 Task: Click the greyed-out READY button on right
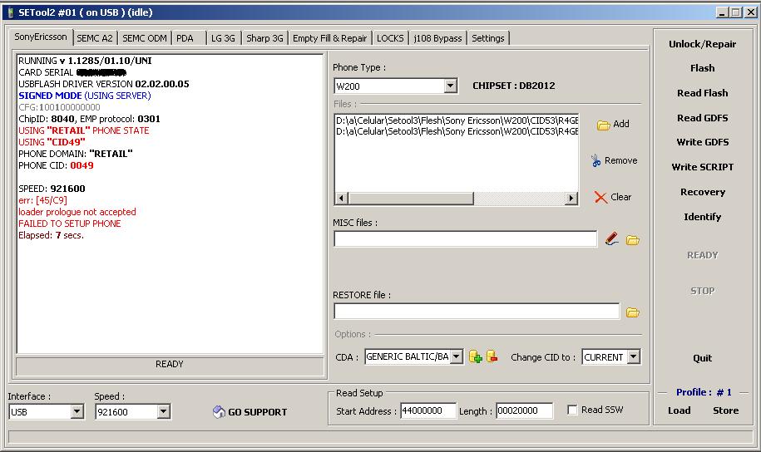[702, 255]
